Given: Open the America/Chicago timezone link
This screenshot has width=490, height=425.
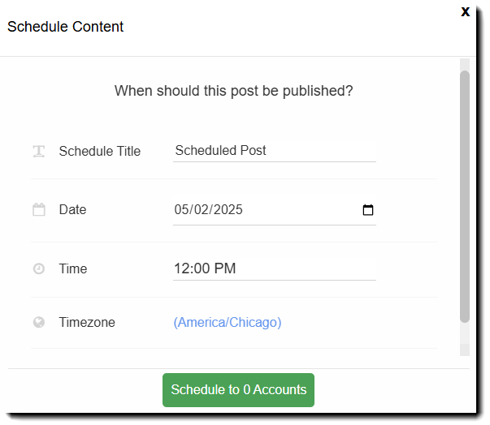Looking at the screenshot, I should click(x=228, y=322).
